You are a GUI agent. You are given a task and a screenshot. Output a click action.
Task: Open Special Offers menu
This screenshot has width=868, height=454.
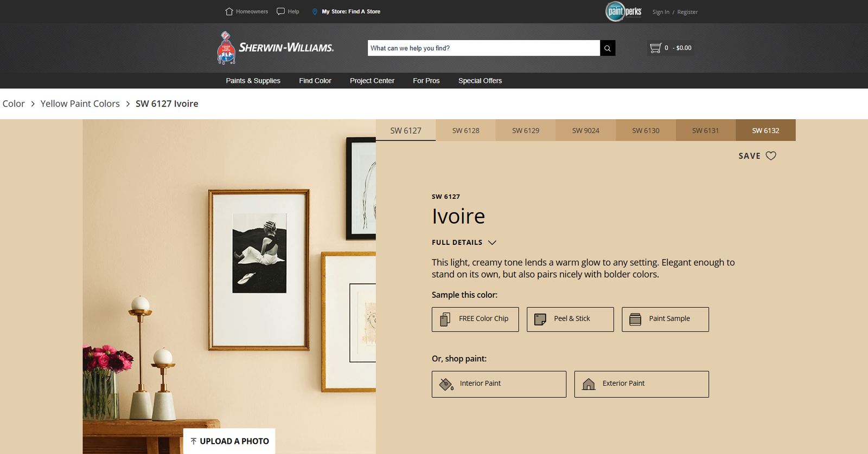pyautogui.click(x=480, y=81)
